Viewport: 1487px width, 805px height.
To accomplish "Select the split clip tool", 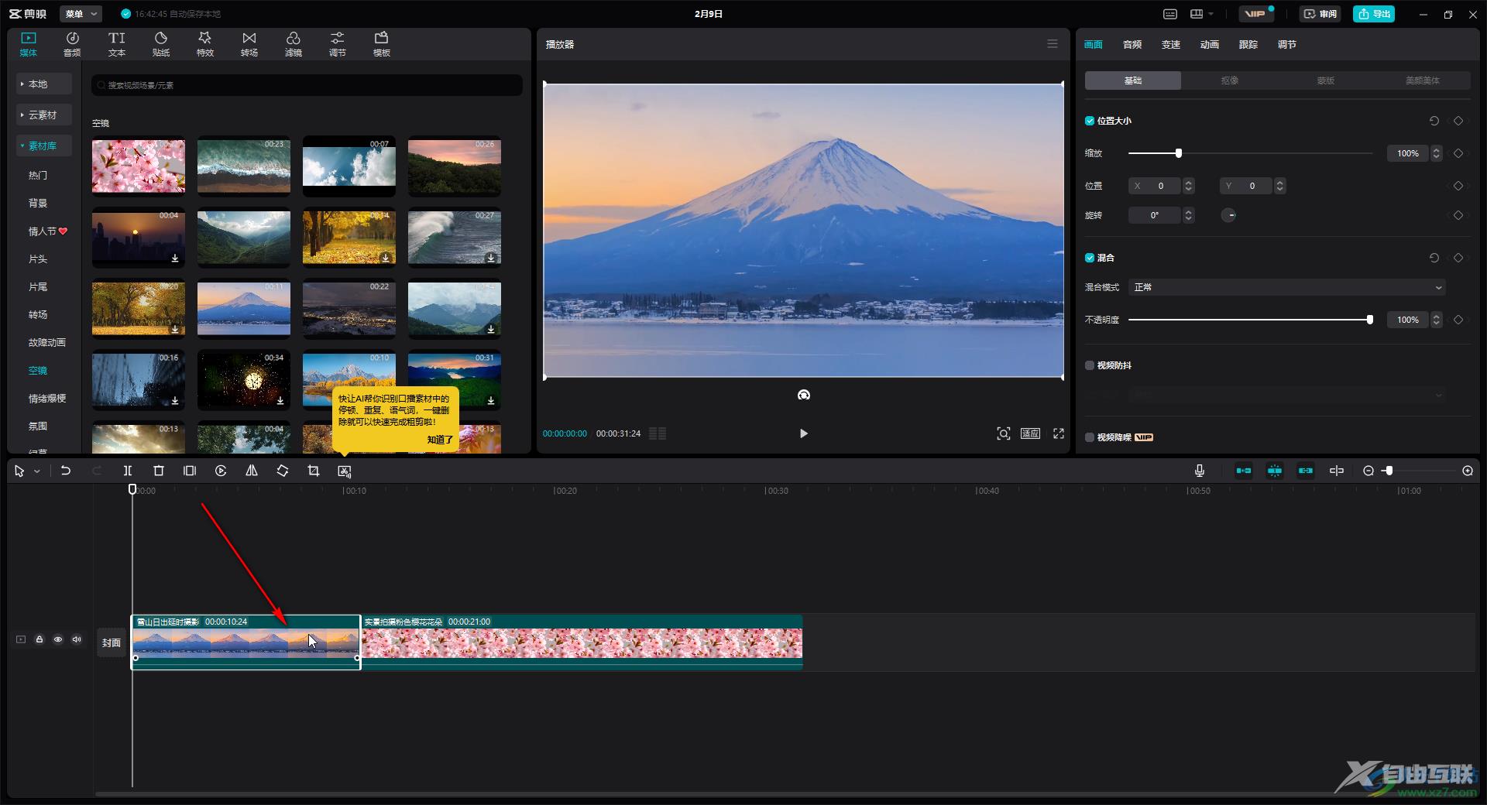I will (x=128, y=471).
